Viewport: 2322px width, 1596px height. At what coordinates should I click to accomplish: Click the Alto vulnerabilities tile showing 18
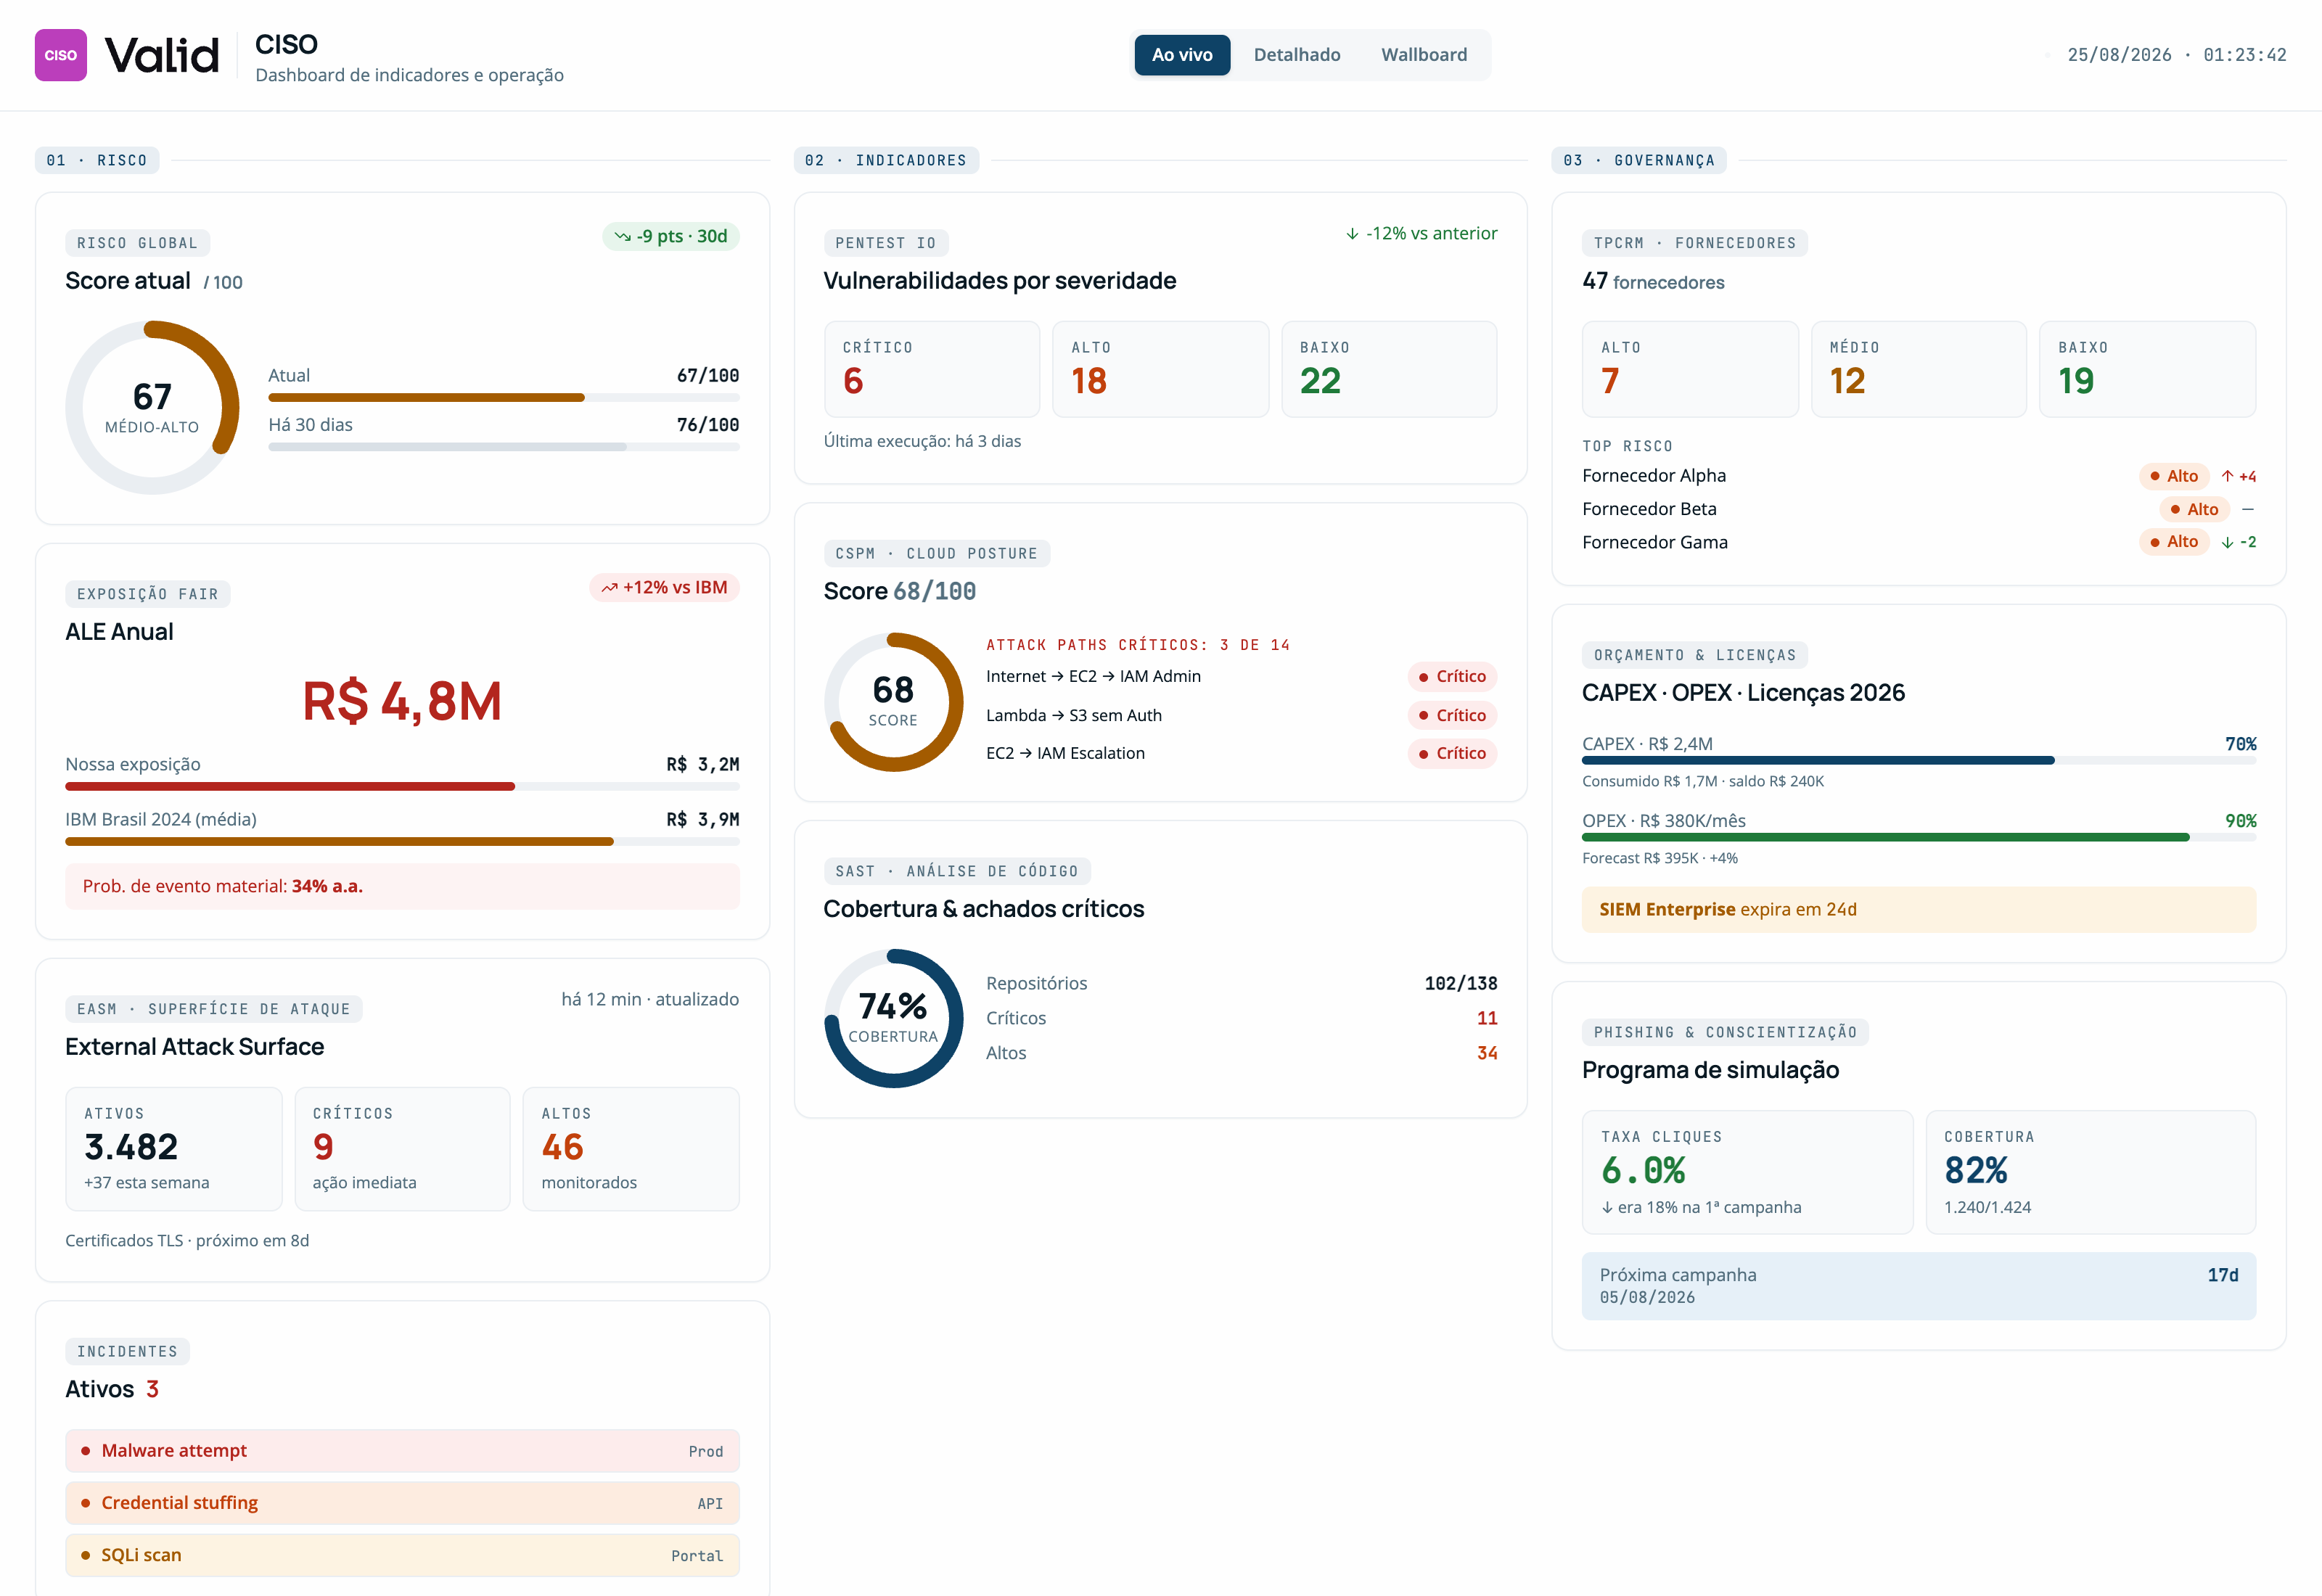click(x=1160, y=369)
